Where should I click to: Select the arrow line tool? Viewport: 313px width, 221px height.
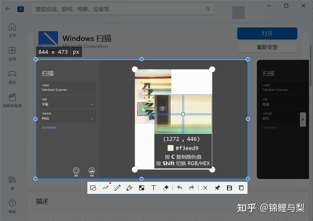tap(105, 188)
